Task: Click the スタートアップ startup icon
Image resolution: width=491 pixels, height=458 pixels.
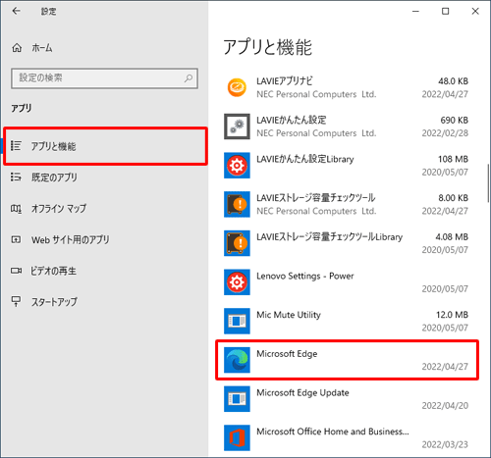Action: pos(16,301)
